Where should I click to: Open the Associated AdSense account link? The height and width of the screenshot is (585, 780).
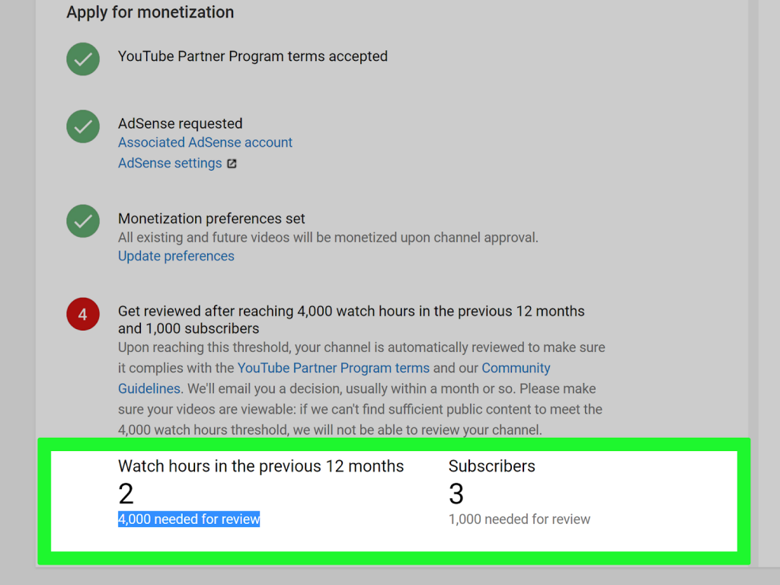click(x=205, y=142)
